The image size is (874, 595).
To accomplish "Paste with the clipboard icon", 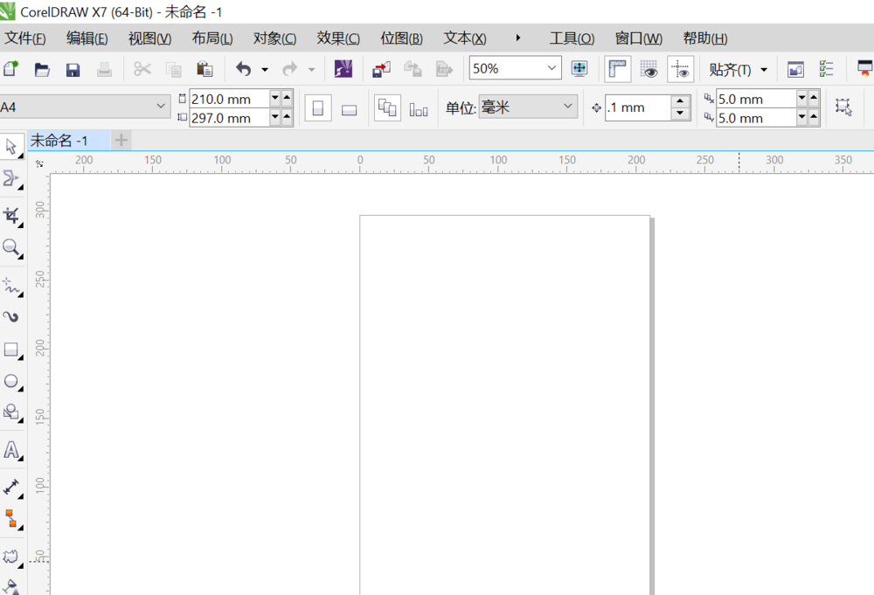I will [205, 69].
